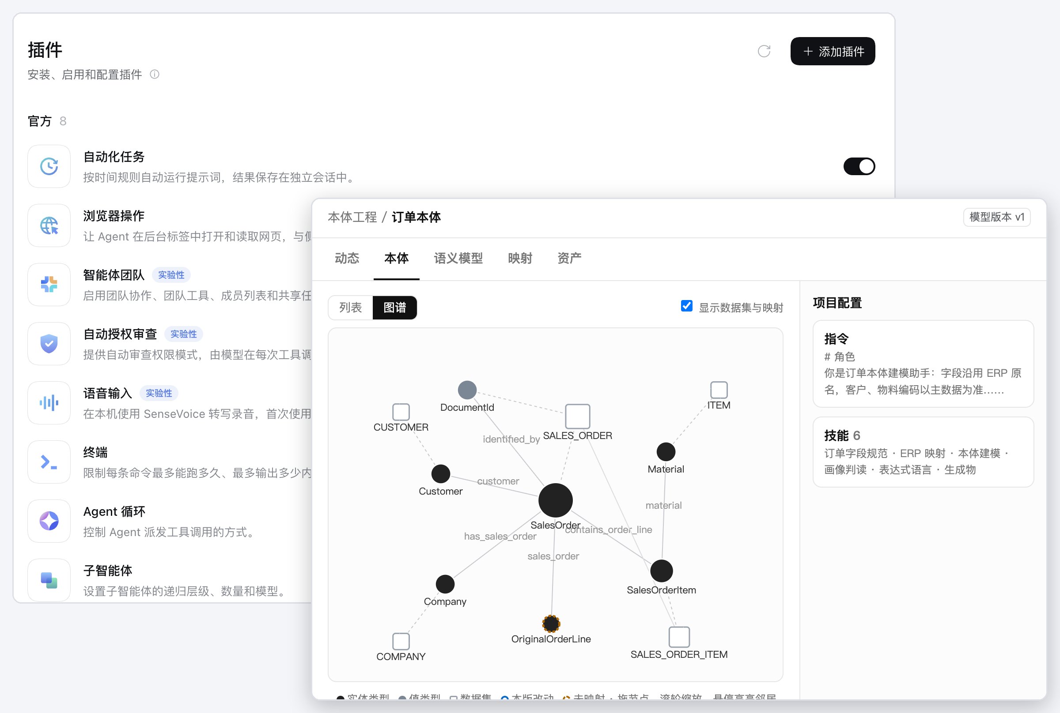Click the 子智能体 stacked squares icon

pyautogui.click(x=49, y=580)
